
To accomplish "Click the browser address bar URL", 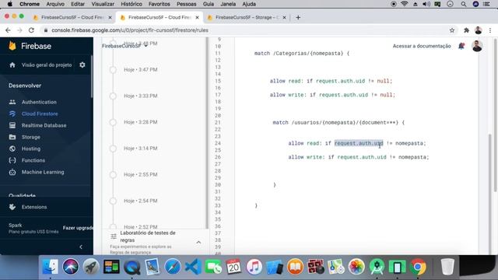I will tap(130, 30).
